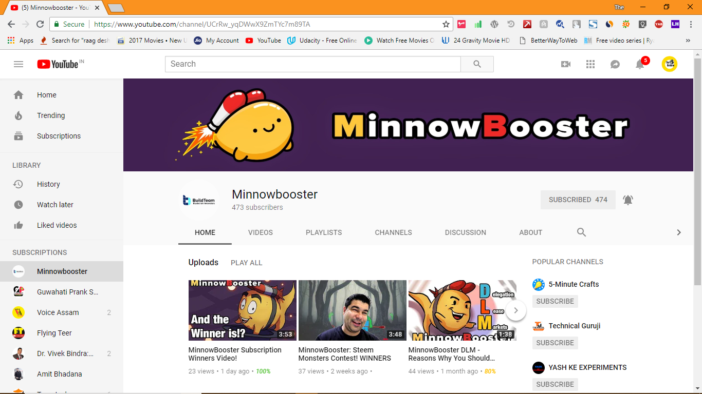
Task: Select Minnowbooster in the subscriptions list
Action: pyautogui.click(x=62, y=271)
